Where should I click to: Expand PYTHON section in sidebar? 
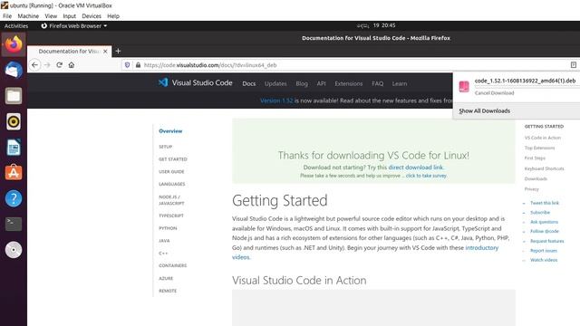[x=168, y=228]
